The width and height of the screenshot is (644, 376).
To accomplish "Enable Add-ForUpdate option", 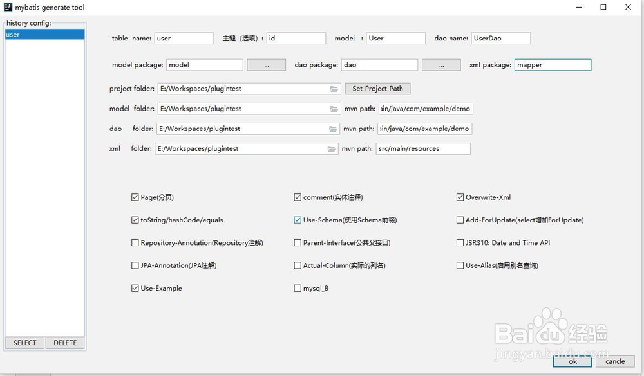I will point(460,220).
